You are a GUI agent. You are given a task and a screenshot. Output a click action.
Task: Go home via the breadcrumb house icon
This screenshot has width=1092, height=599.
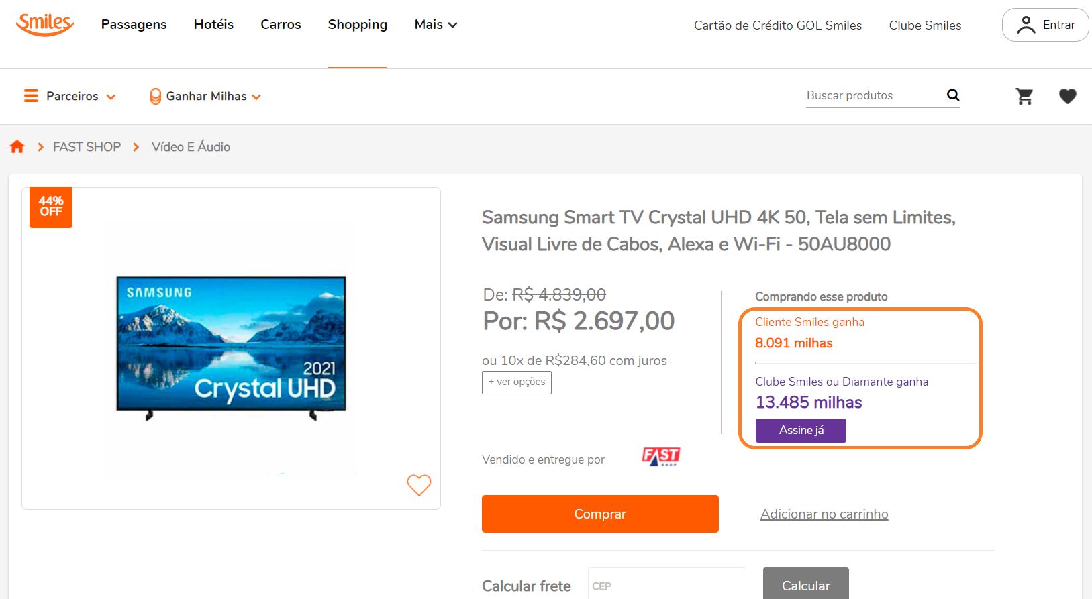[x=17, y=146]
